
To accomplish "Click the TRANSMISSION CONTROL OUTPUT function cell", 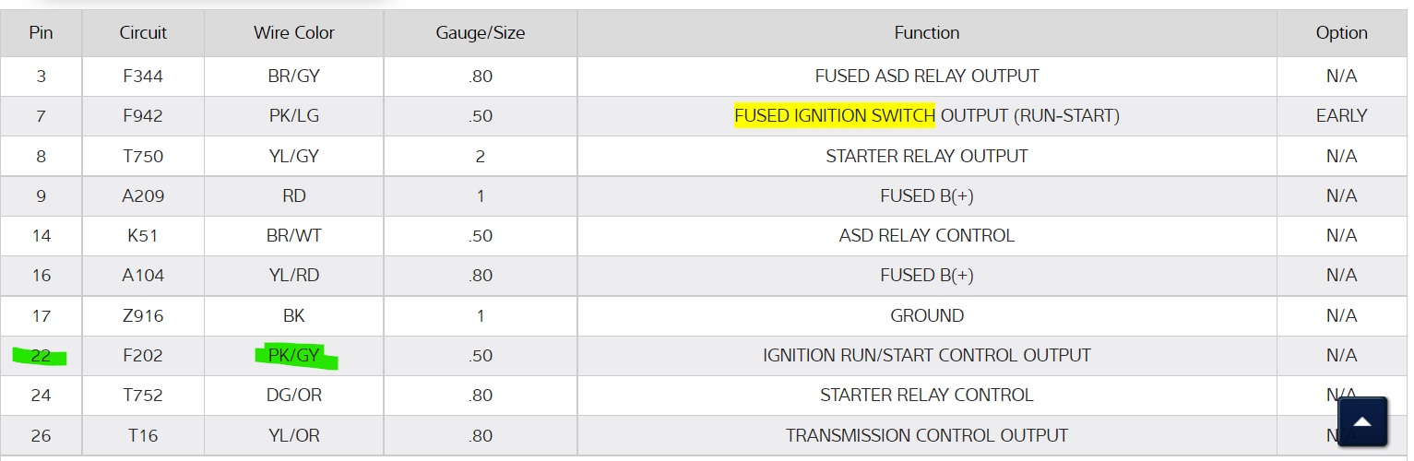I will (x=927, y=436).
